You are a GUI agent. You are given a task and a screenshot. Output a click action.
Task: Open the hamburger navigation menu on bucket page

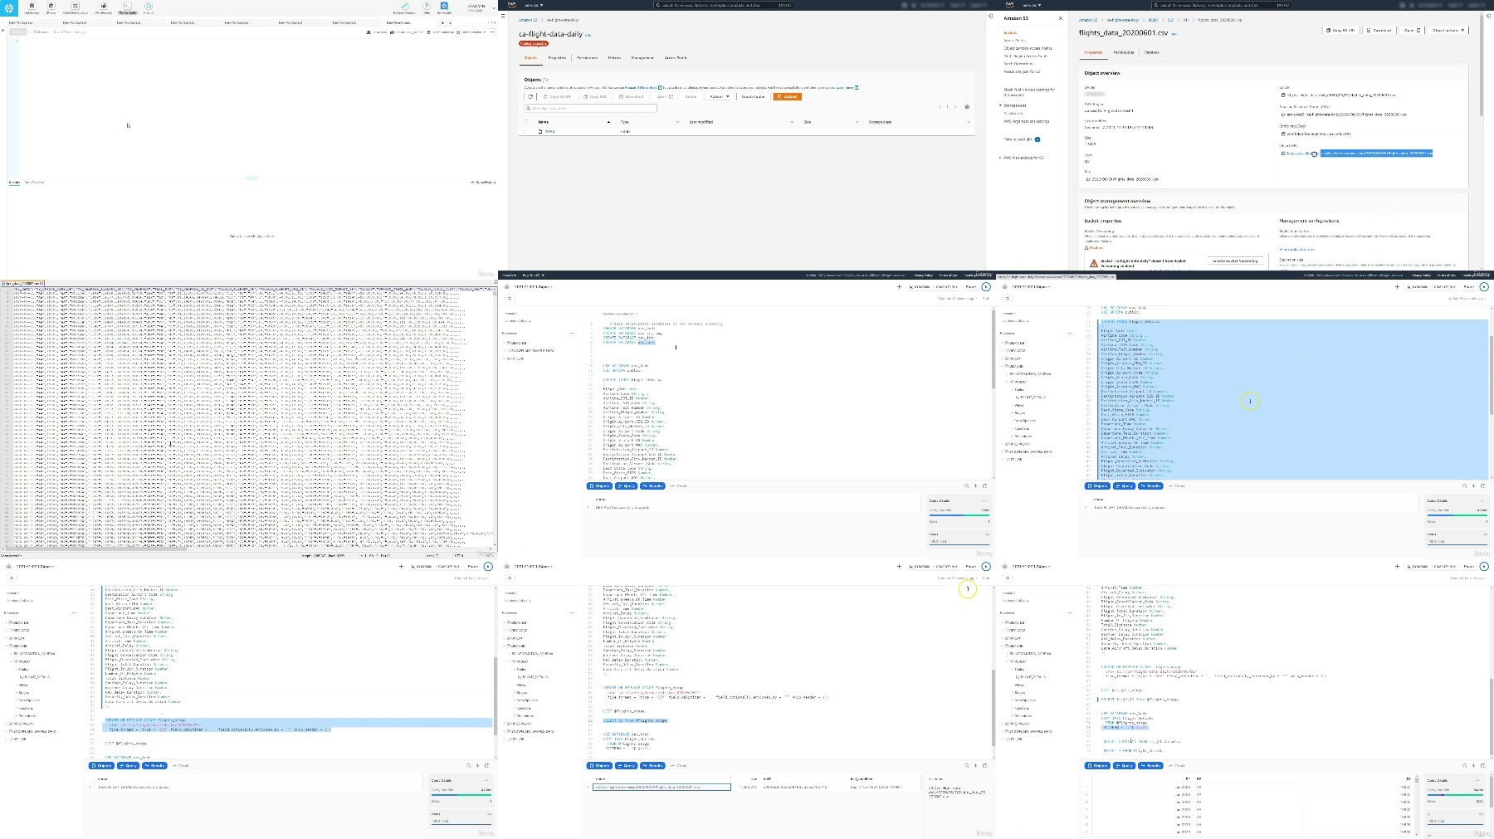(x=503, y=16)
